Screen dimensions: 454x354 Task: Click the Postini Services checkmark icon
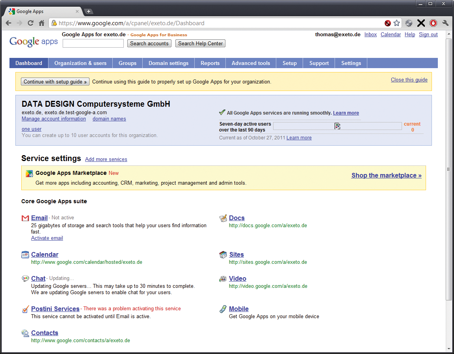(x=25, y=309)
